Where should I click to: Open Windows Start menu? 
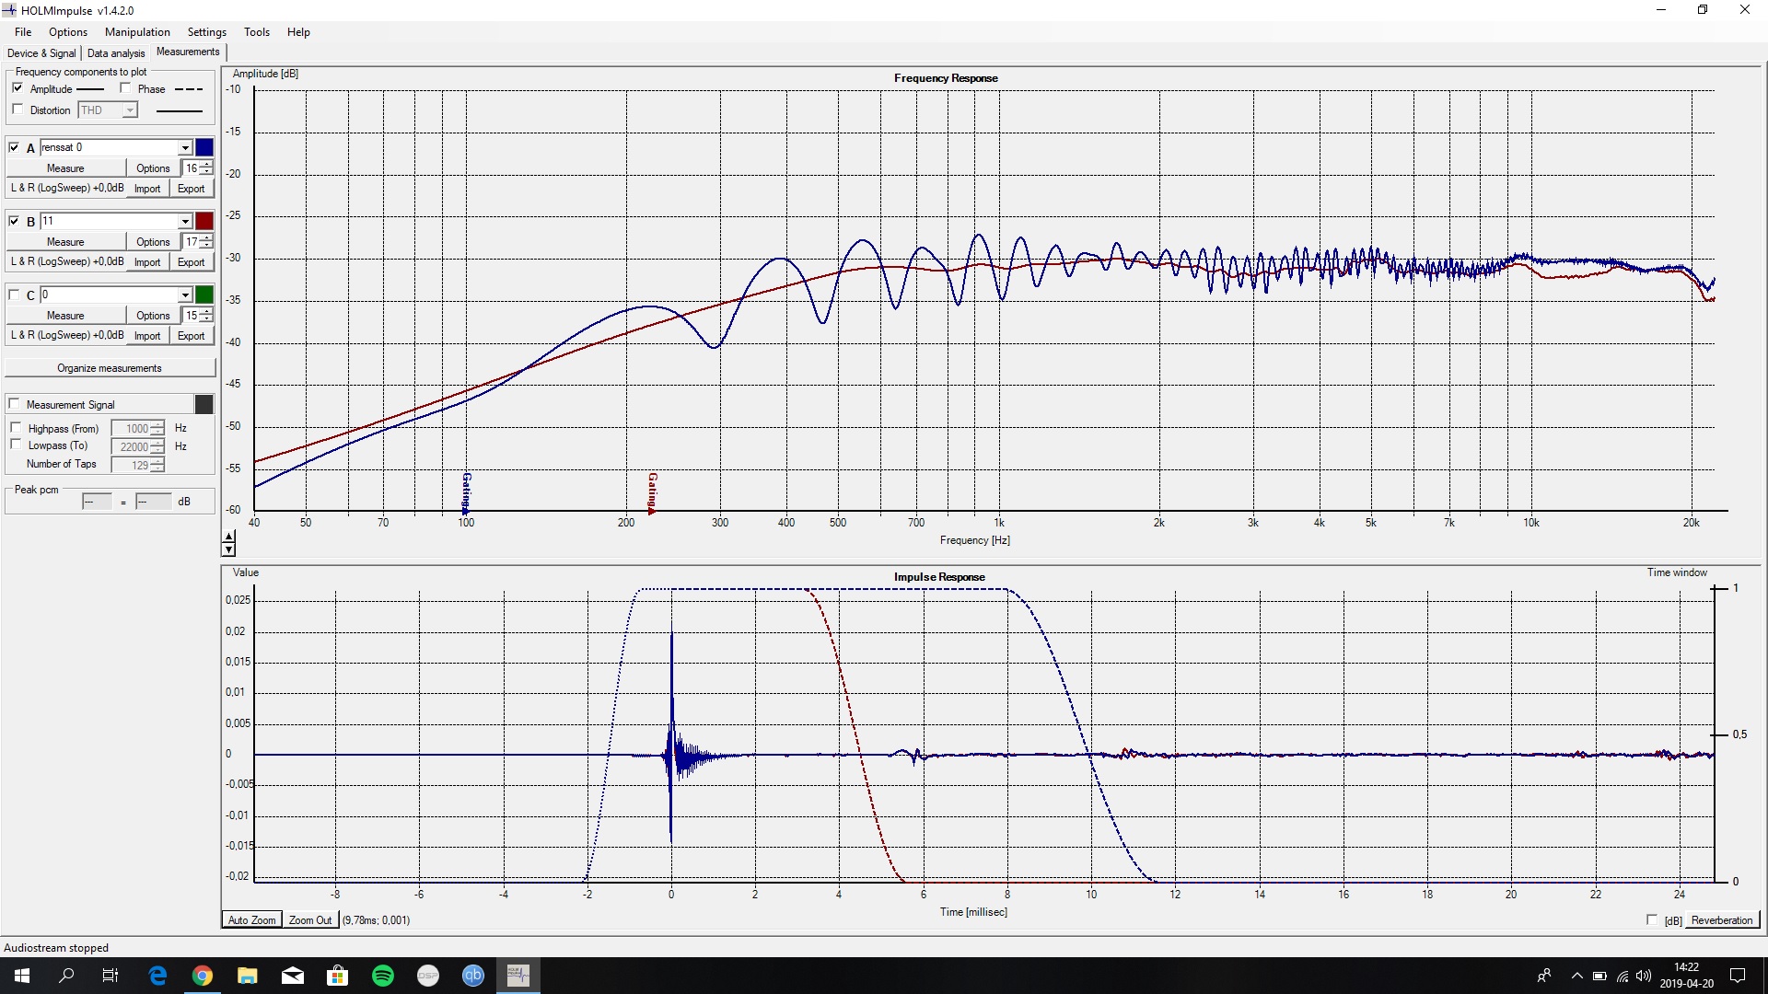pos(22,976)
